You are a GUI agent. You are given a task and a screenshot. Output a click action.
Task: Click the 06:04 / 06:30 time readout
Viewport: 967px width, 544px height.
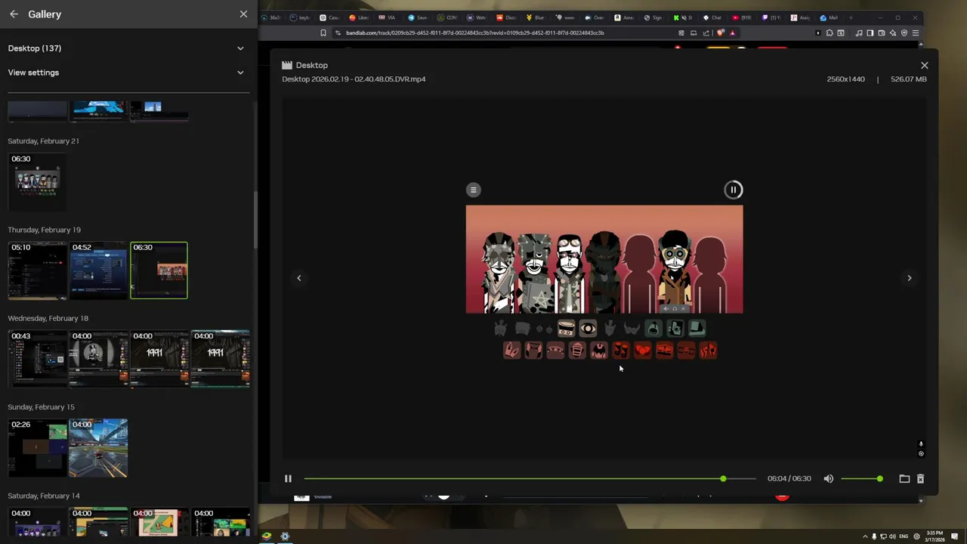pyautogui.click(x=789, y=478)
